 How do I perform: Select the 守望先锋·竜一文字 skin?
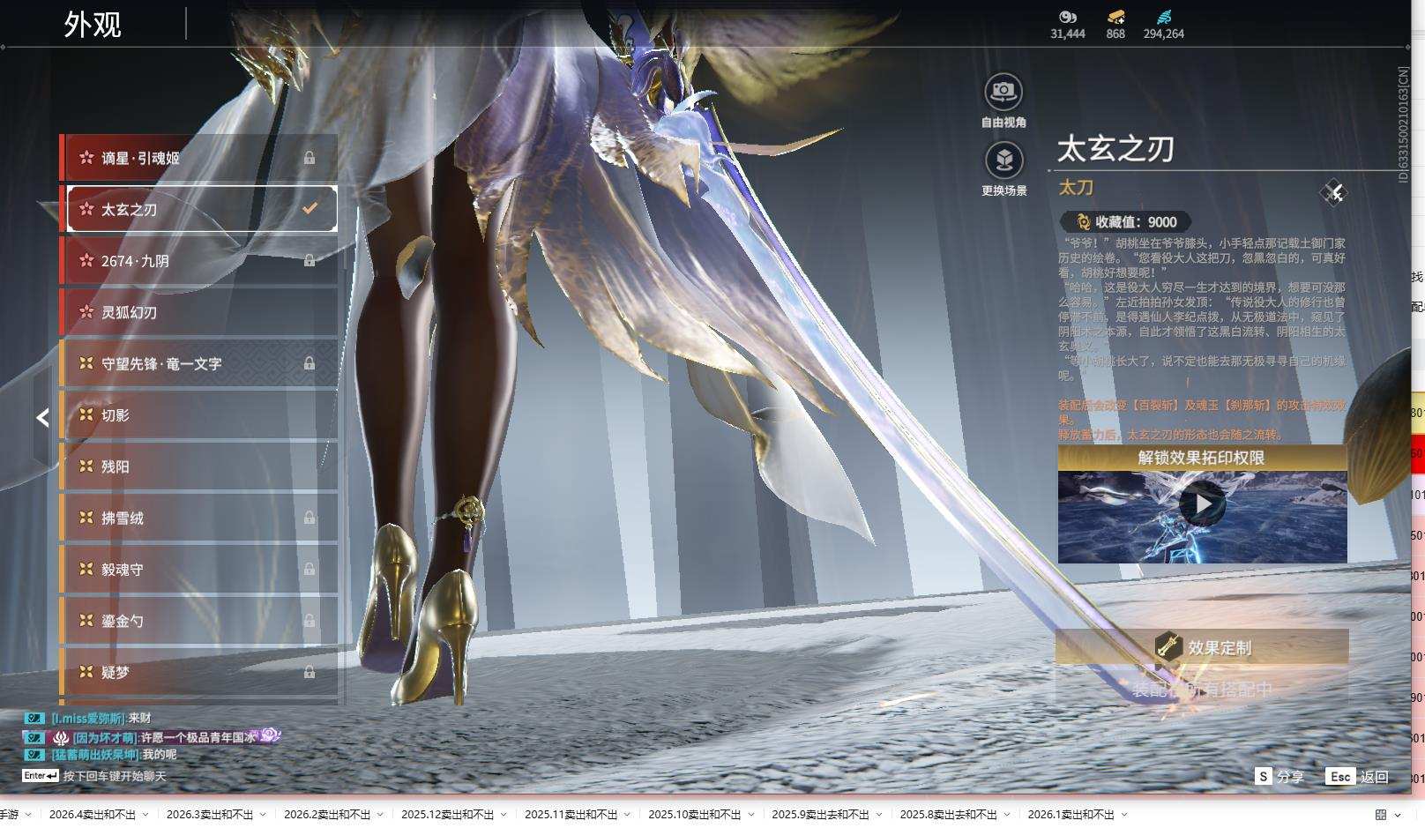click(x=199, y=363)
